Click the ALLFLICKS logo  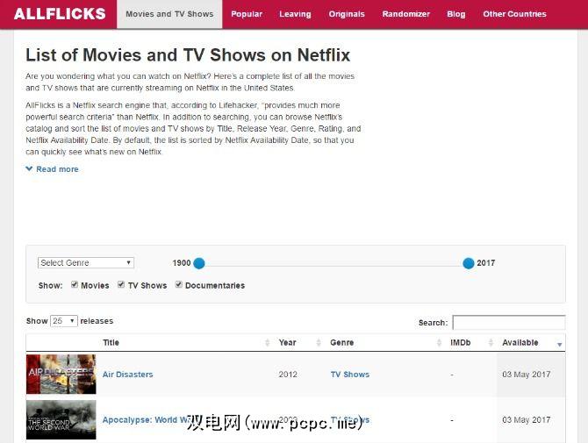pos(60,14)
